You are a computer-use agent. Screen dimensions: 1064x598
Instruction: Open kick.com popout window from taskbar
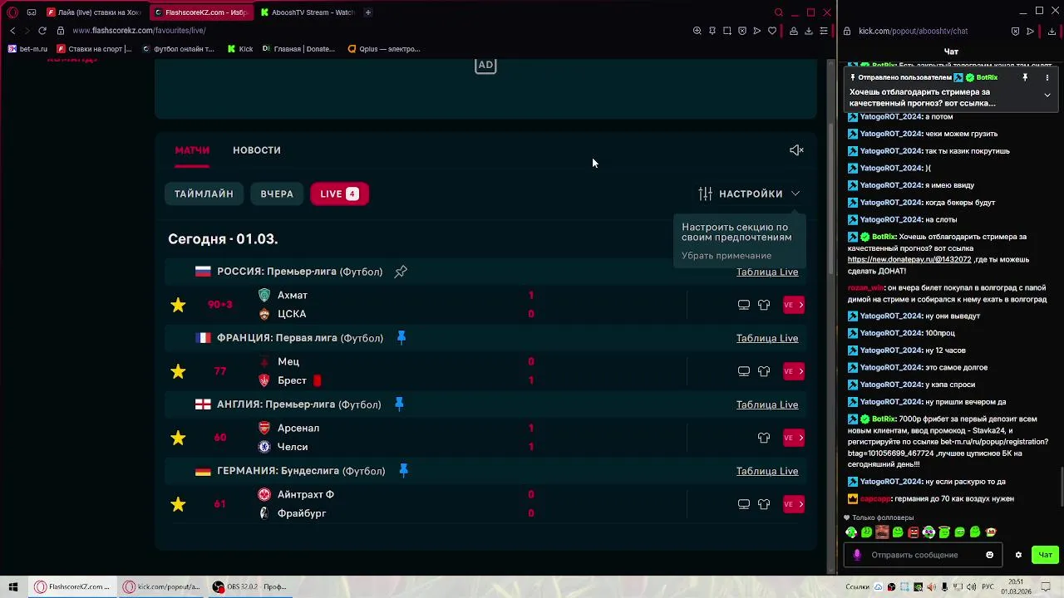[162, 586]
